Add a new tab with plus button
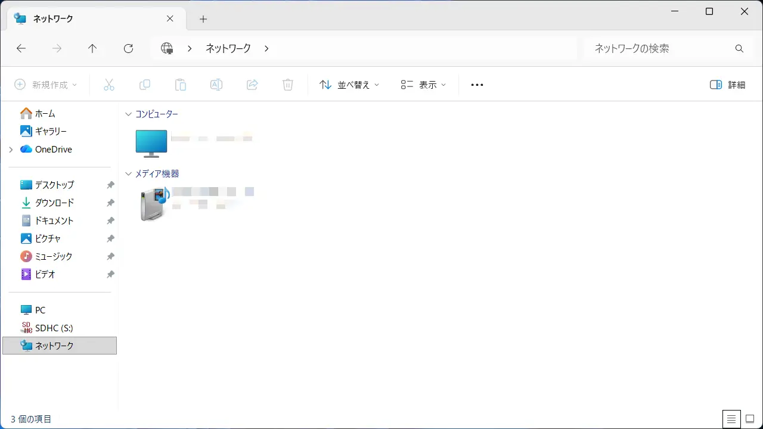This screenshot has width=763, height=429. (x=203, y=19)
